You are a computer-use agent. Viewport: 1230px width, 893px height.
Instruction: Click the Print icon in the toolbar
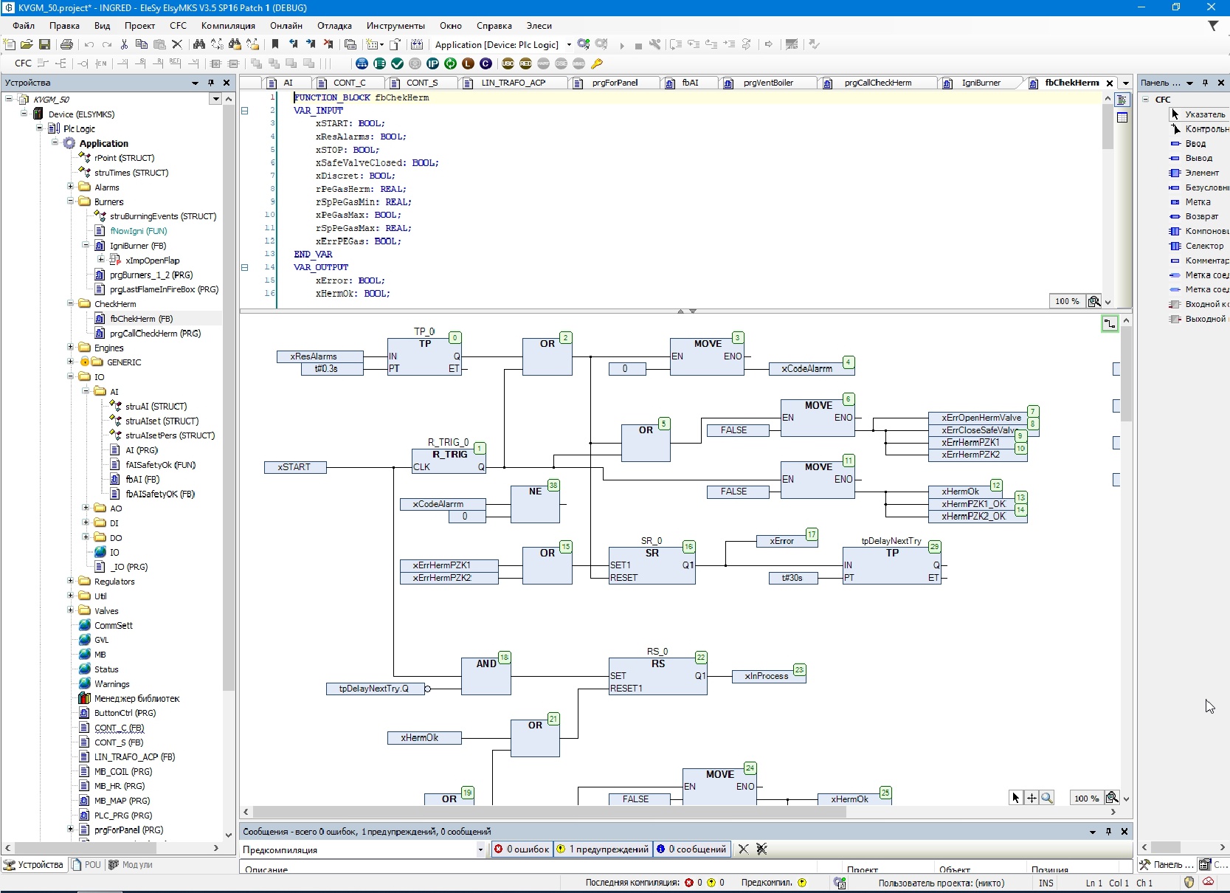(66, 44)
